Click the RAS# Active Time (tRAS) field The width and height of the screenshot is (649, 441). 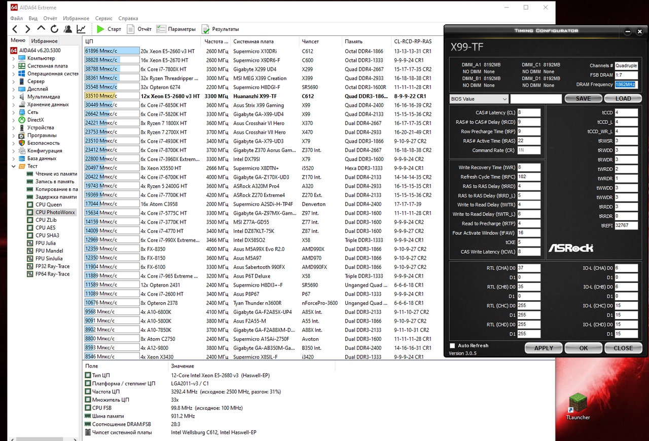tap(529, 141)
